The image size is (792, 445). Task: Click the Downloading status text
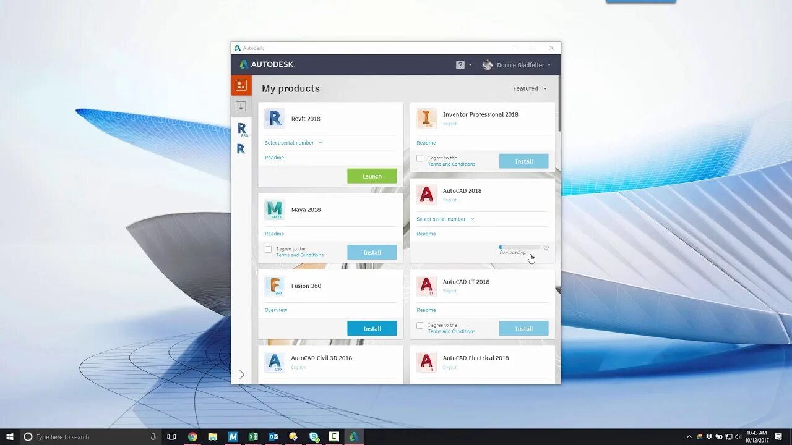514,253
